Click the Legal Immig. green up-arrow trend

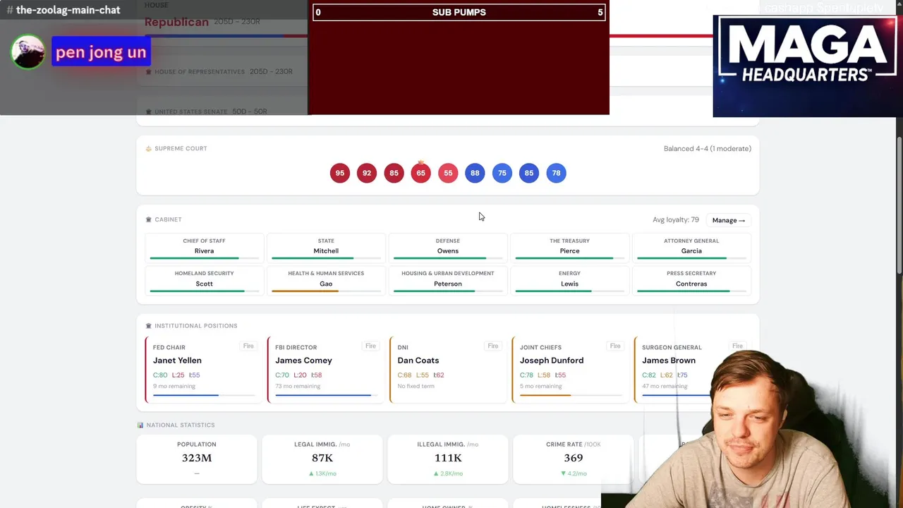(x=322, y=473)
